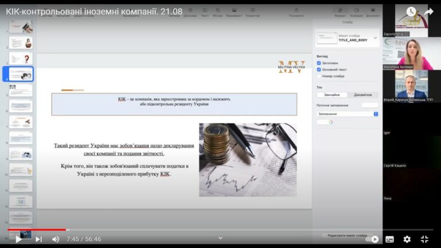Skip to the next video

[38, 239]
